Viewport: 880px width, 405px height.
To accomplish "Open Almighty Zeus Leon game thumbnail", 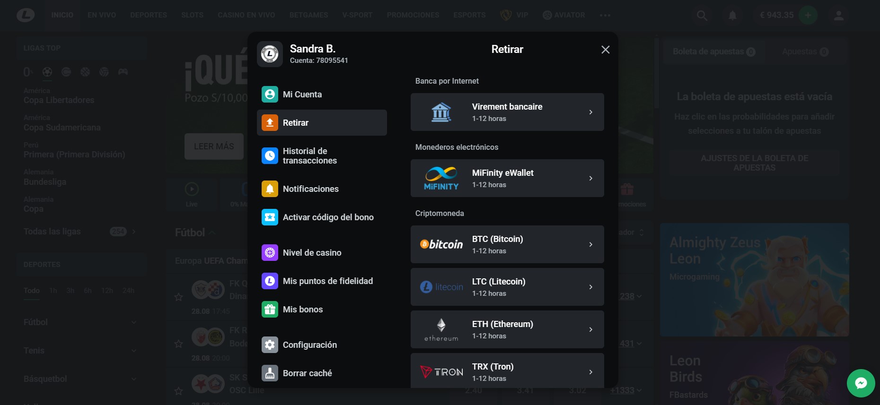I will (755, 280).
